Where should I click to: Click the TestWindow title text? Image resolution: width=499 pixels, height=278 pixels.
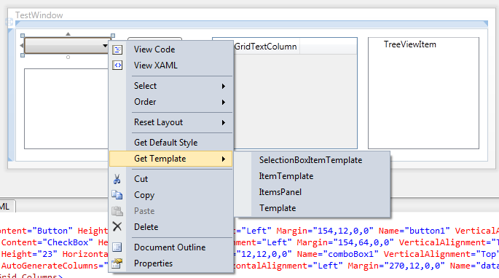(39, 15)
